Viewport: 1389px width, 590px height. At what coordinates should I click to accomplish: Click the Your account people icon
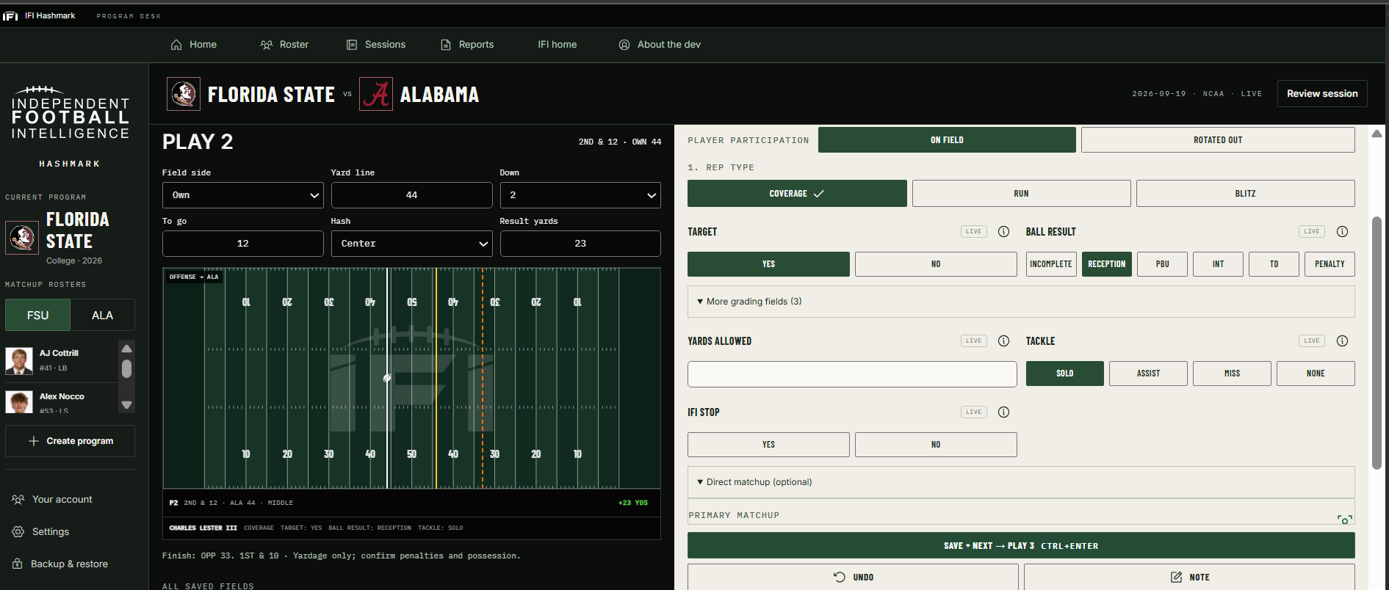(x=18, y=500)
